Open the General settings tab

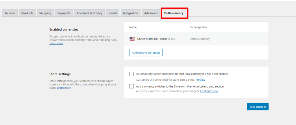pos(10,13)
